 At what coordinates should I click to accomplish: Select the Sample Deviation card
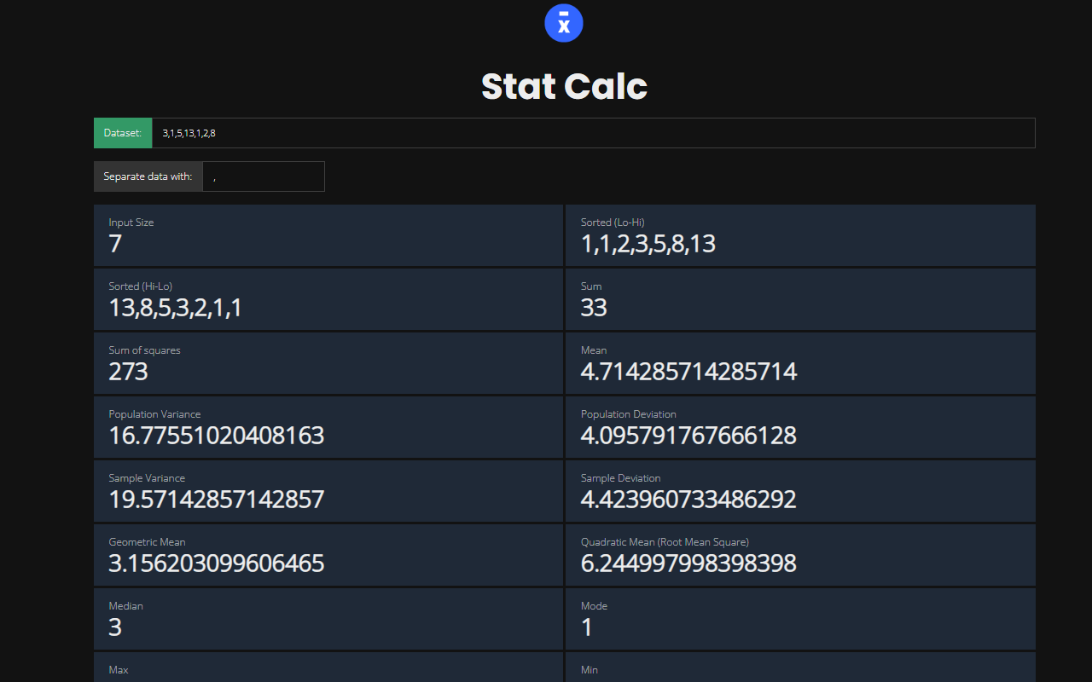tap(800, 491)
